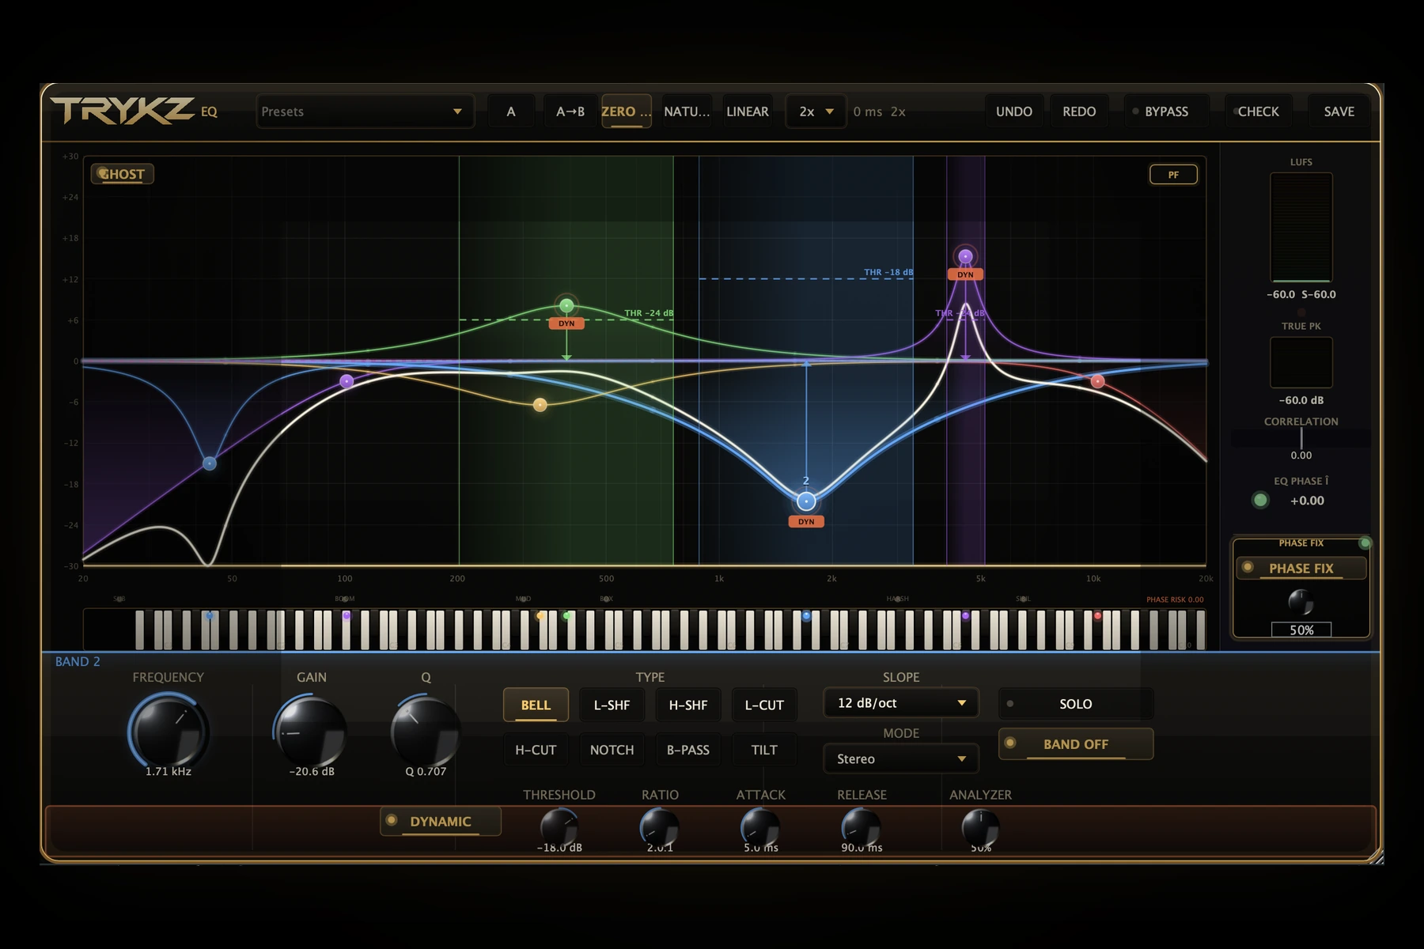Choose TILT filter type
This screenshot has width=1424, height=949.
(764, 750)
